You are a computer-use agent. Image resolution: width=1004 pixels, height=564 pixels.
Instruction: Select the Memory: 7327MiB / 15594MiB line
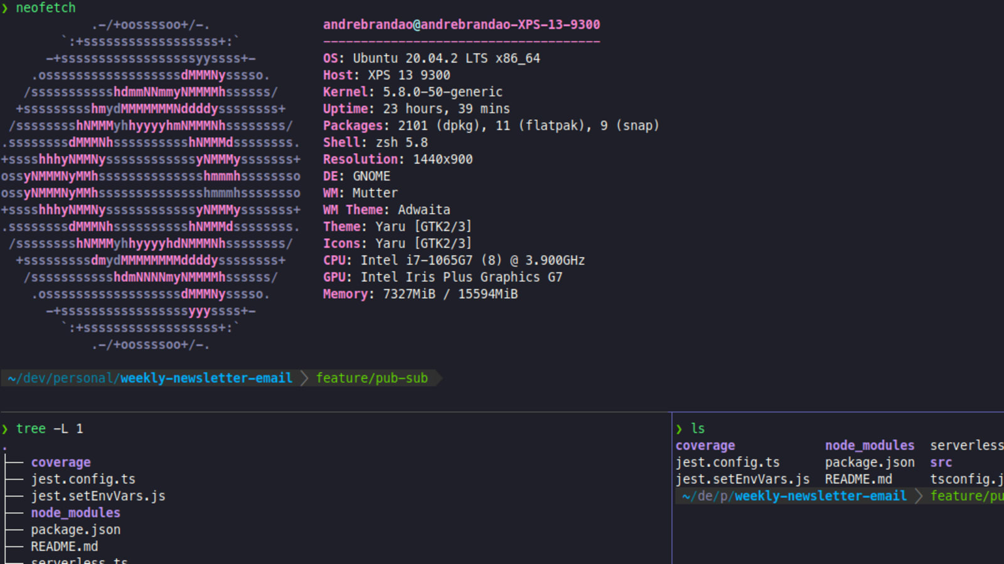tap(420, 295)
